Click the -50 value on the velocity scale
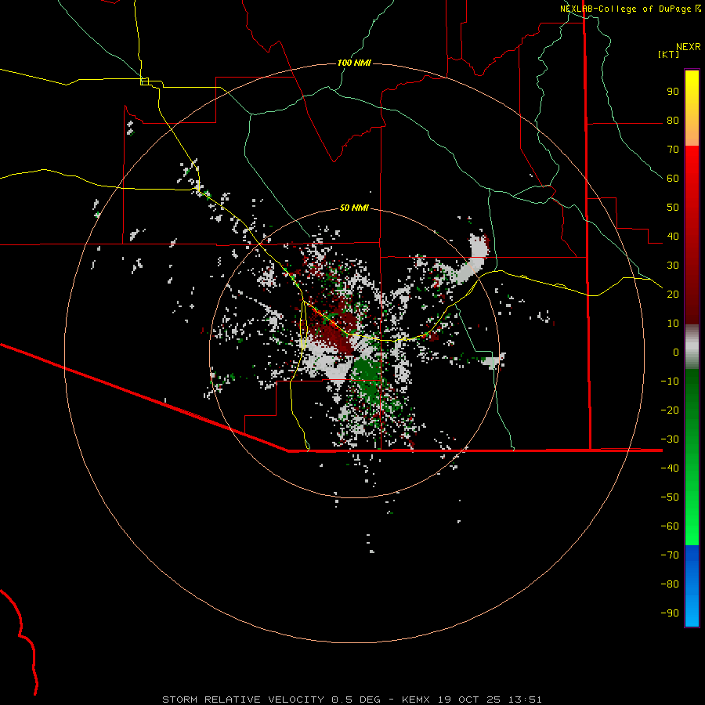 click(x=670, y=497)
